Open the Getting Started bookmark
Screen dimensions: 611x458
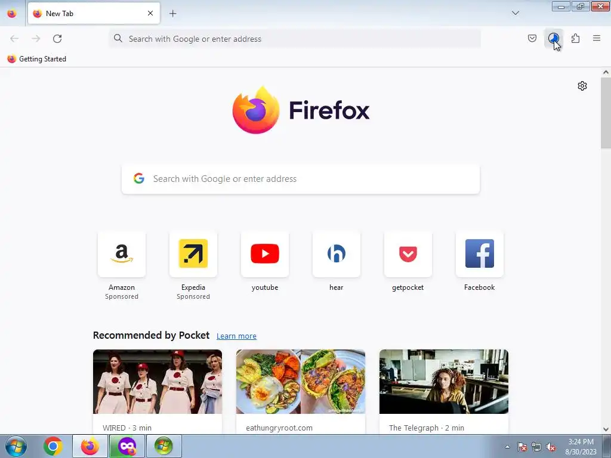(36, 59)
